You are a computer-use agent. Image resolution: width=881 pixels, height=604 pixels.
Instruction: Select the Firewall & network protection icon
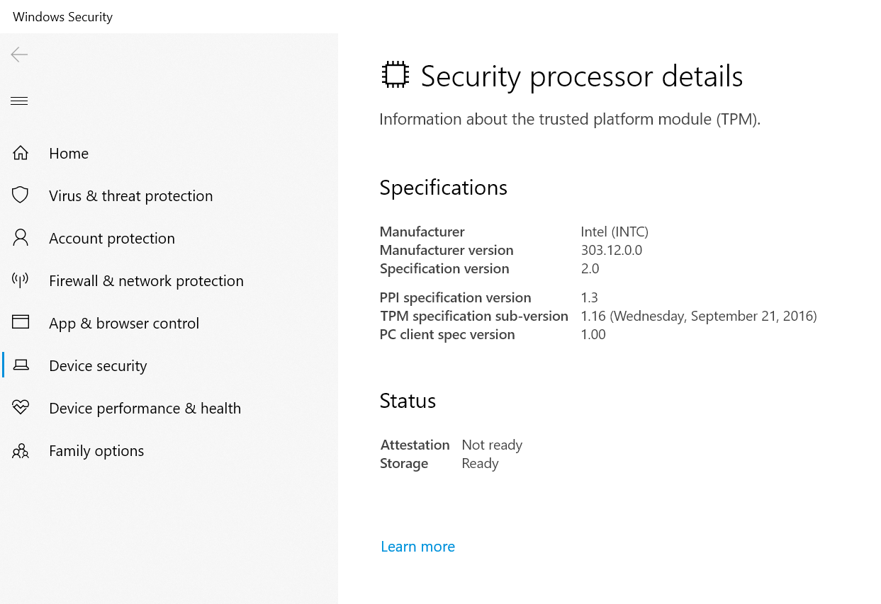point(21,280)
